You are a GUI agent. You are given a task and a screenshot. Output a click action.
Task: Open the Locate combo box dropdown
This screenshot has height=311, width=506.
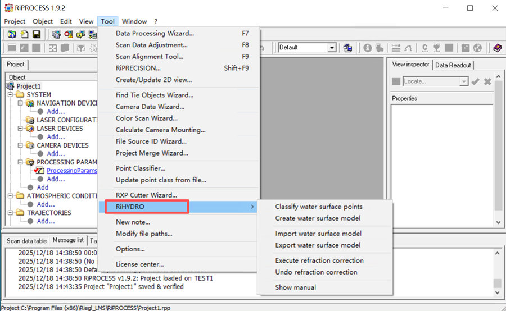pyautogui.click(x=464, y=81)
